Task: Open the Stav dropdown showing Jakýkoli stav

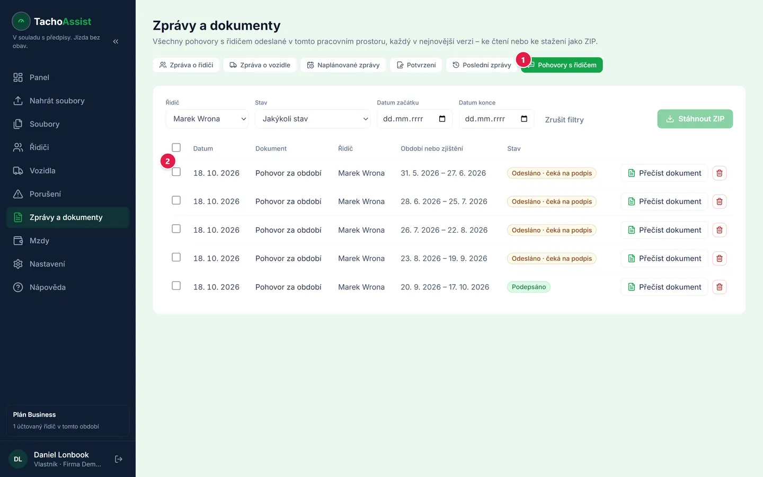Action: [x=313, y=119]
